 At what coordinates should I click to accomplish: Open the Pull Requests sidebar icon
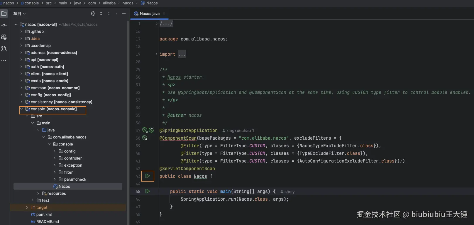click(x=4, y=49)
